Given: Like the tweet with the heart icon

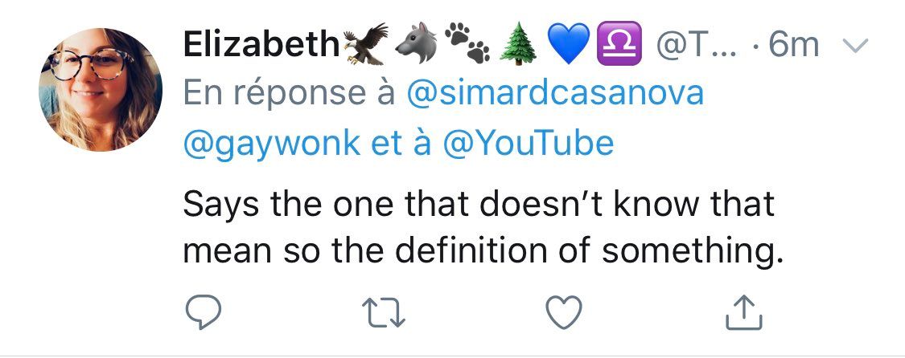Looking at the screenshot, I should [562, 314].
